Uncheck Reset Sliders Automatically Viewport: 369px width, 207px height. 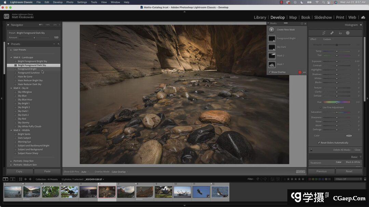pos(319,143)
